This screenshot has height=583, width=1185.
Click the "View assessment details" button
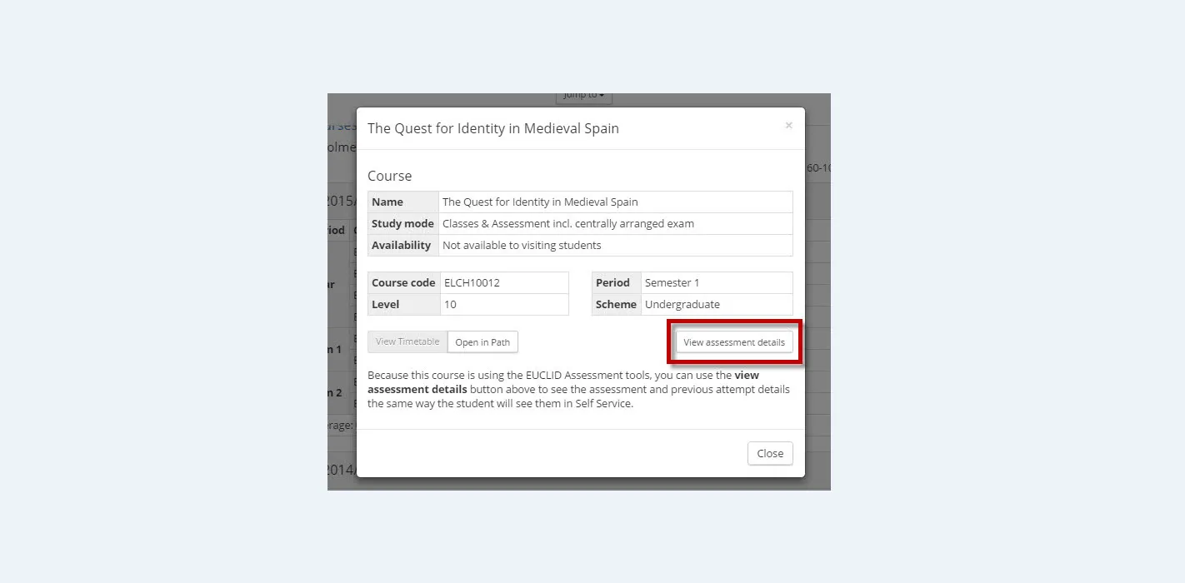(x=733, y=342)
